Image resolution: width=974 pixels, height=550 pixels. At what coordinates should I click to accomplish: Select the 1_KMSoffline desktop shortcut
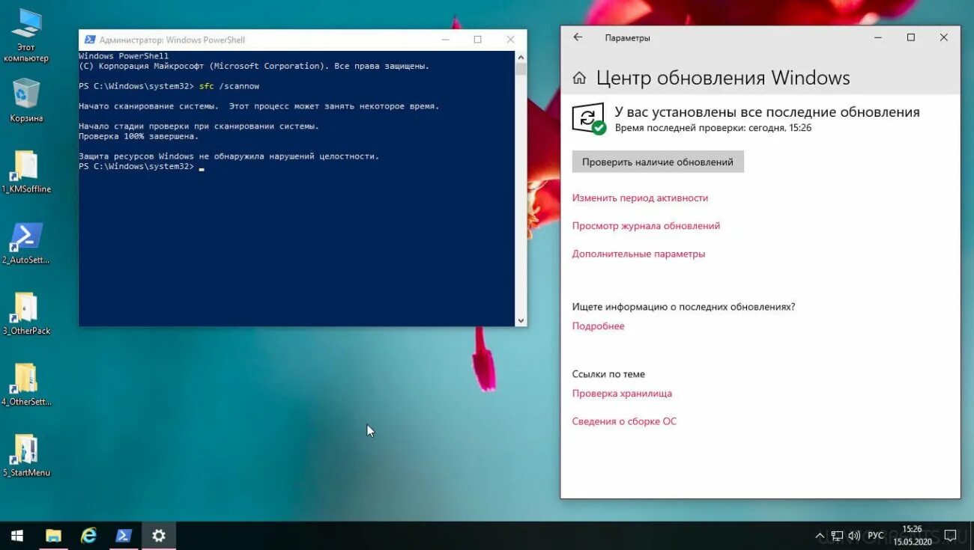tap(26, 171)
